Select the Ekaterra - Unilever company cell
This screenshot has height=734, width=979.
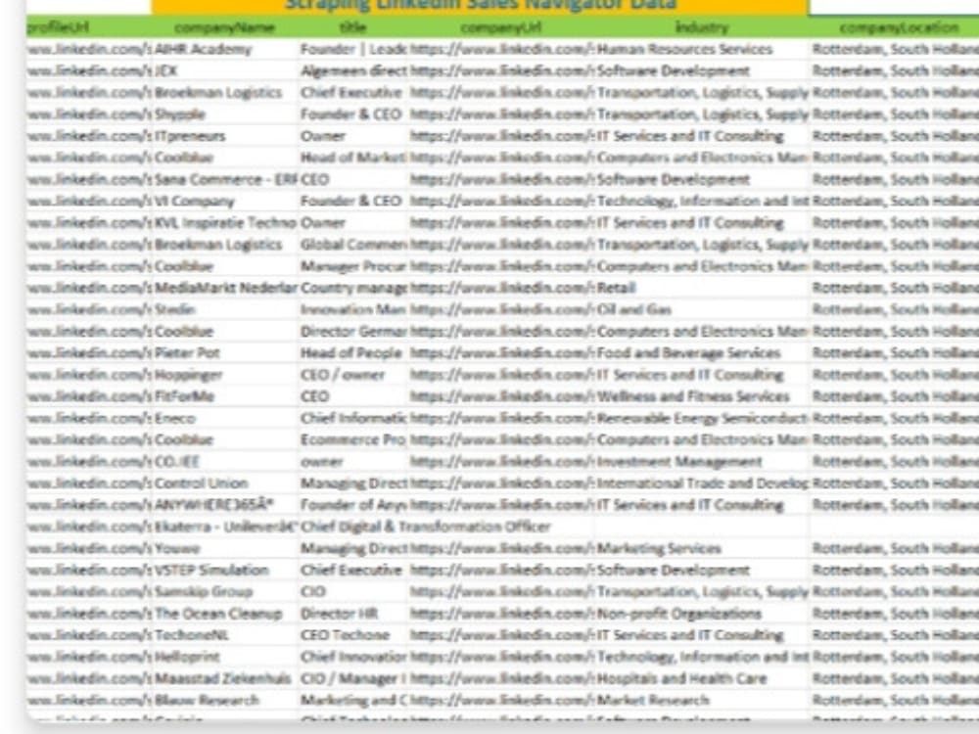tap(225, 527)
